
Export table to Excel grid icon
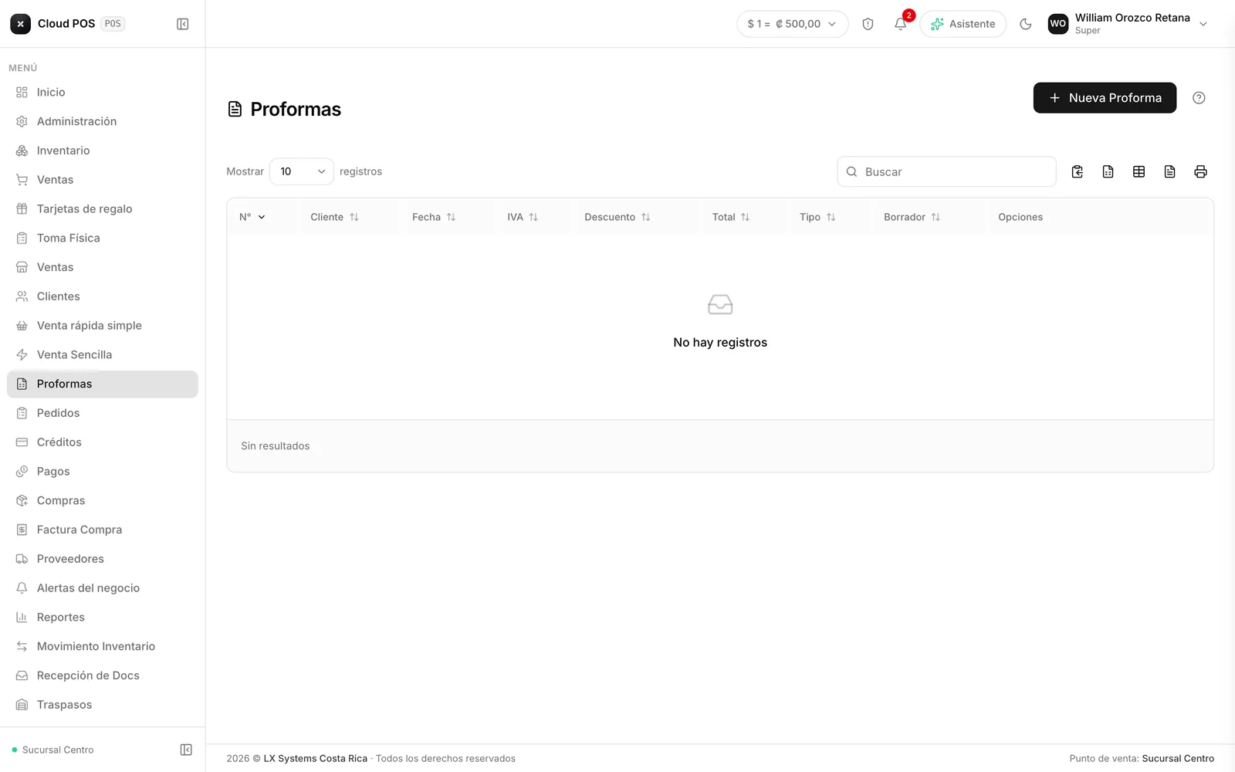pyautogui.click(x=1139, y=171)
